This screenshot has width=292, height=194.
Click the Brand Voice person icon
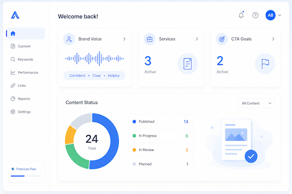click(69, 39)
